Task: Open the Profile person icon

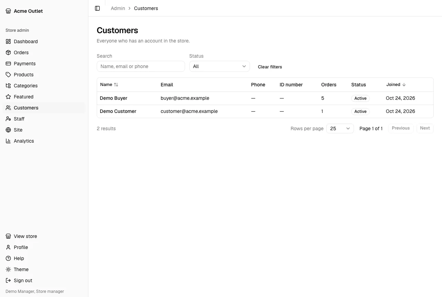Action: point(8,247)
